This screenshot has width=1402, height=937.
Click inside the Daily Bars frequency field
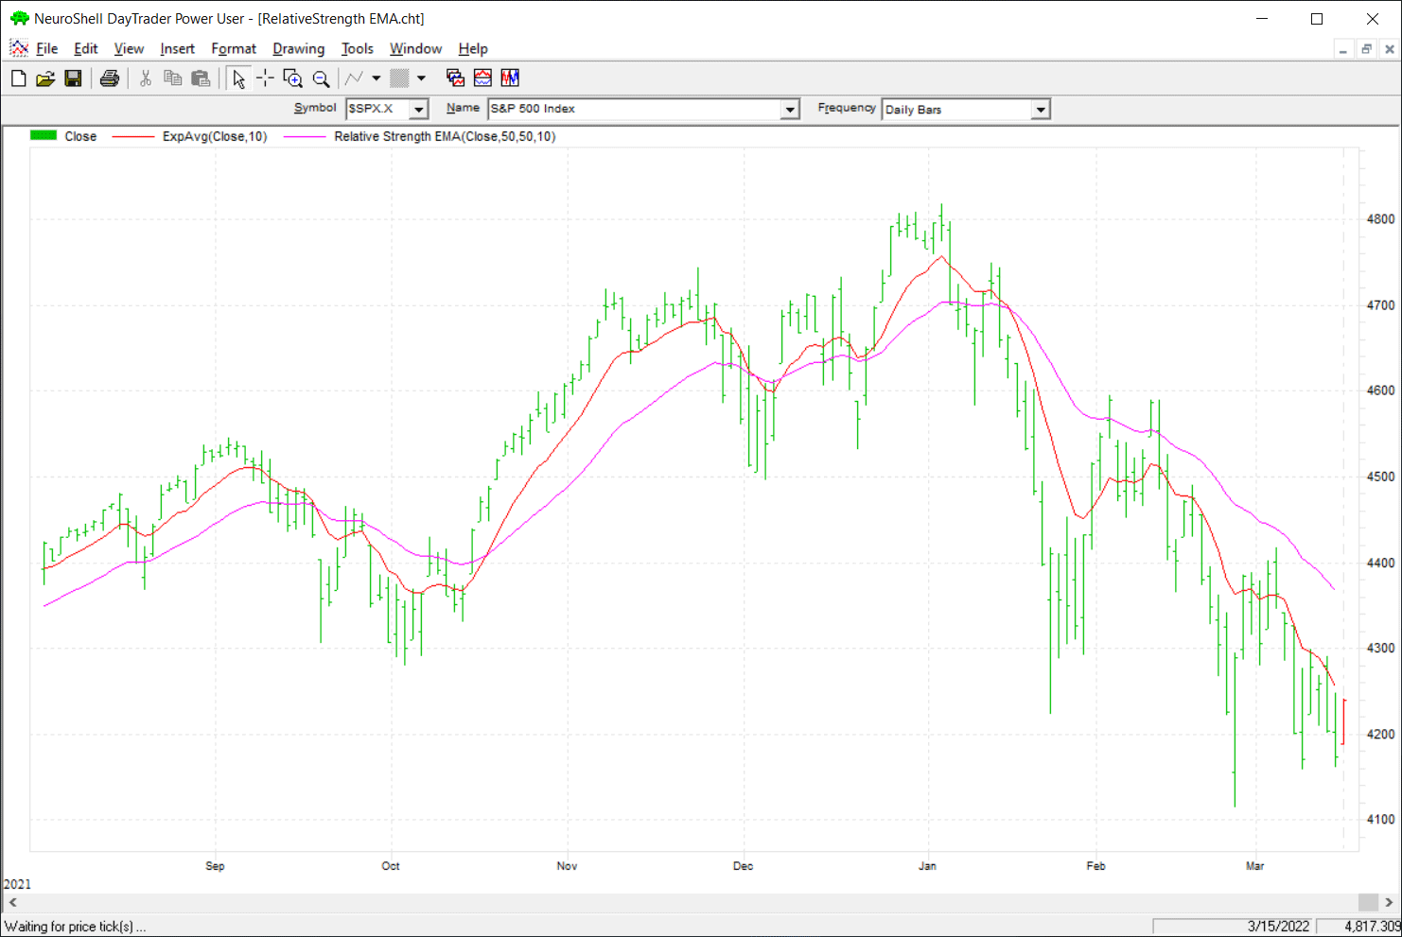pyautogui.click(x=956, y=110)
